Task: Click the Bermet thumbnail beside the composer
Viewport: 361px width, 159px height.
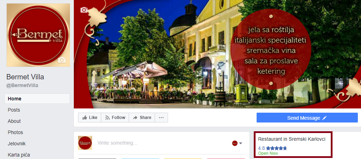Action: pyautogui.click(x=85, y=143)
